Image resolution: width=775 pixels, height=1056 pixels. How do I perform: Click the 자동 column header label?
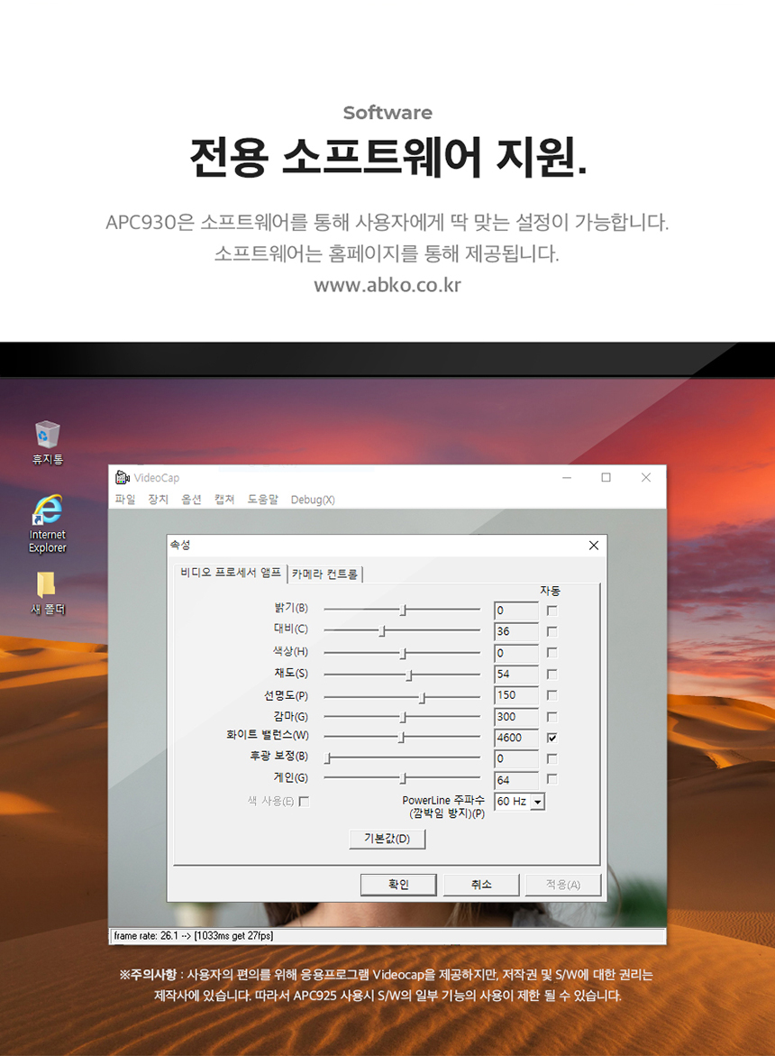[x=551, y=591]
